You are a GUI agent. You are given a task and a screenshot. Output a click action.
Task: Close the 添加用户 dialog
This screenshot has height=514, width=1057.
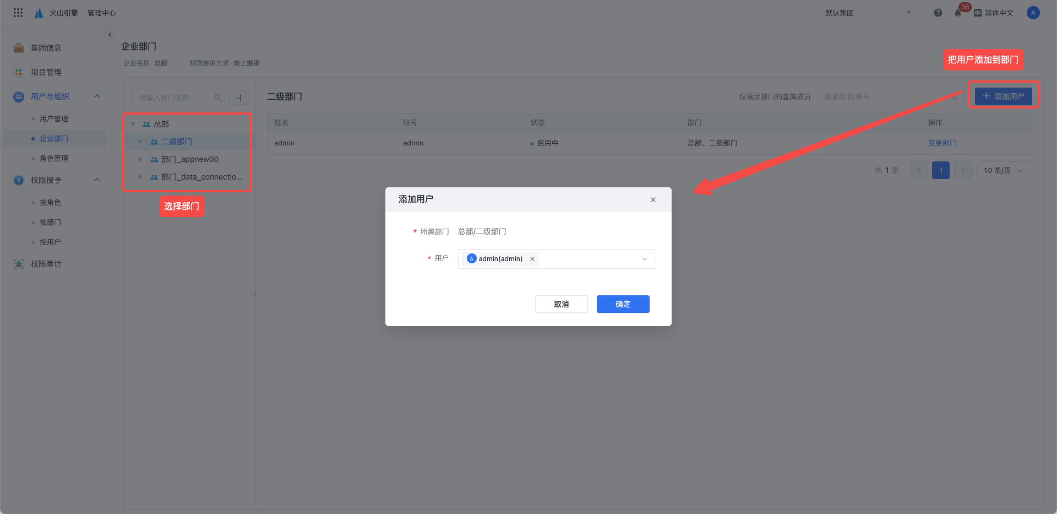click(x=653, y=199)
